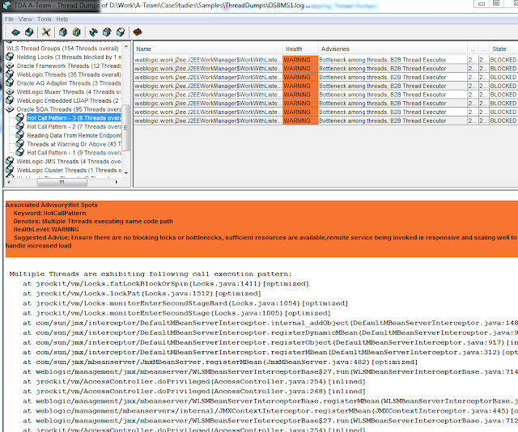Select Reading Data From Remote Endpoint entry
518x432 pixels.
pos(74,135)
